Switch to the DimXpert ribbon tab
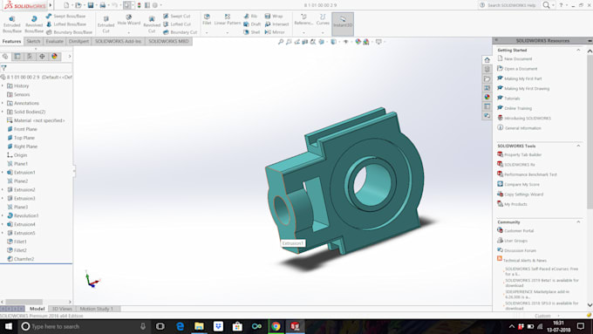 [78, 41]
